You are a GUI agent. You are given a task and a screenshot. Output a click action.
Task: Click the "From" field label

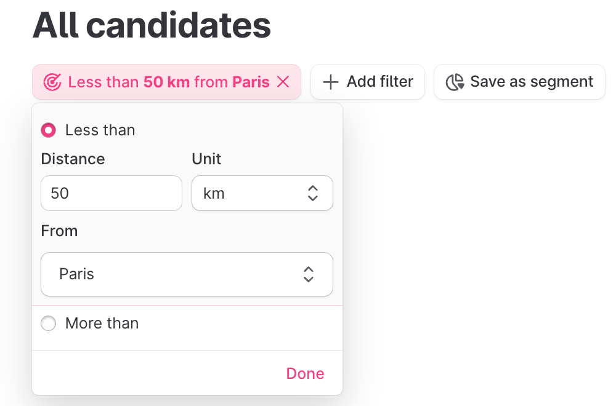click(x=59, y=231)
